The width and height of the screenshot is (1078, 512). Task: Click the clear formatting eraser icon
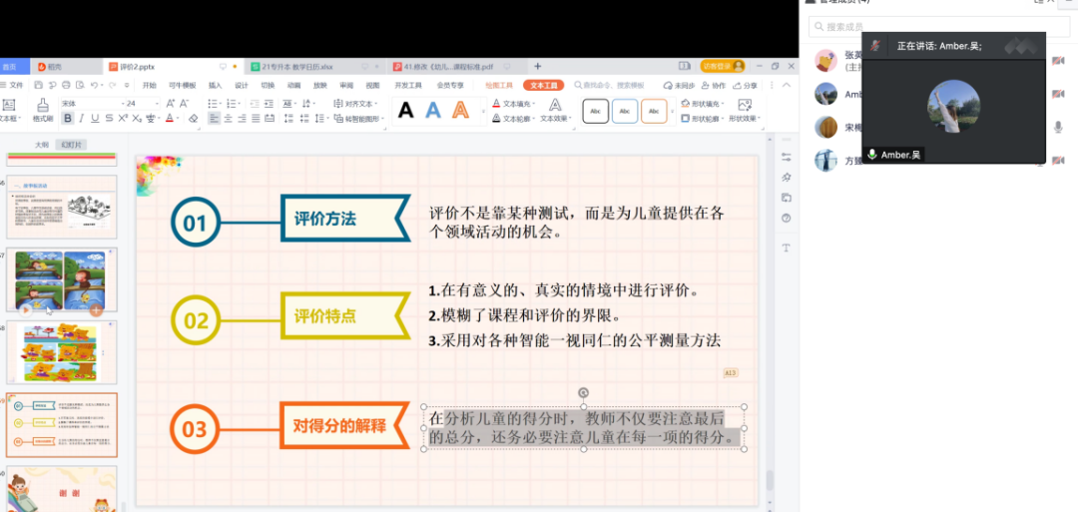pos(194,119)
